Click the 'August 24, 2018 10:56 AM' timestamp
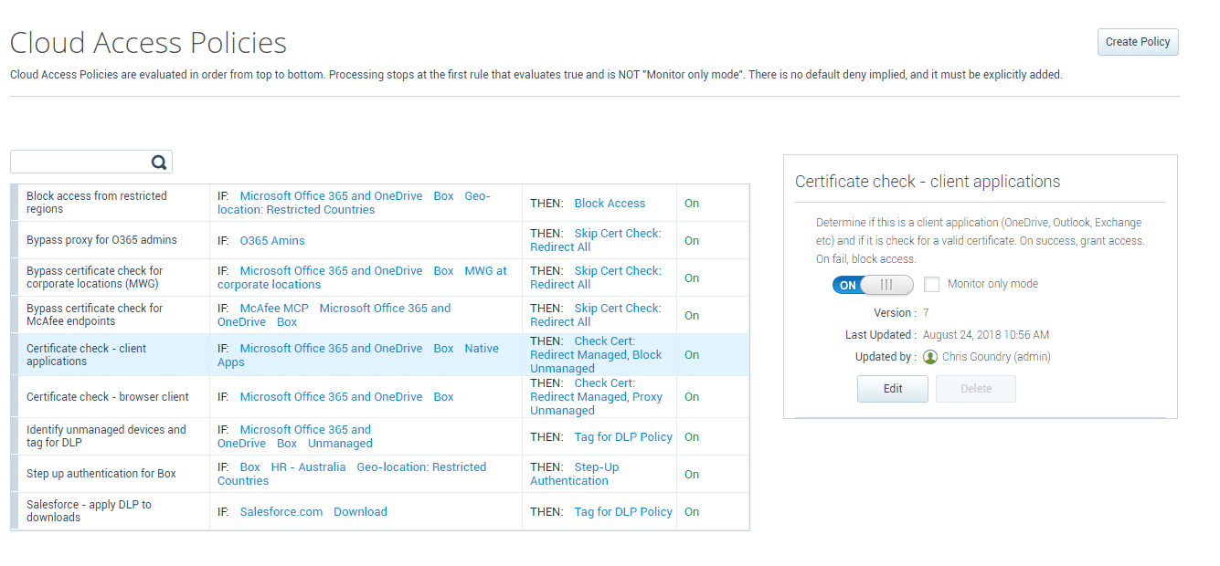 pos(986,335)
